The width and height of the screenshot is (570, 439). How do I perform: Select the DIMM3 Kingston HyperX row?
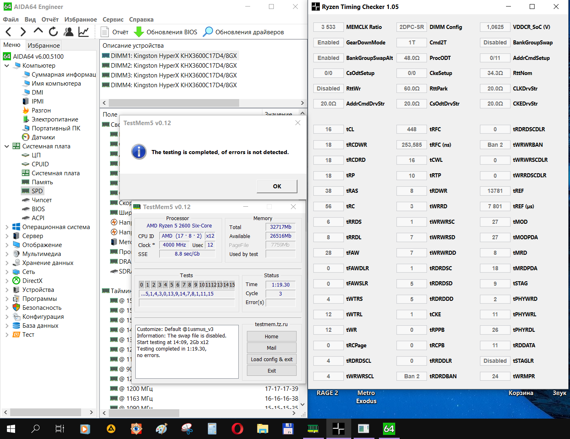coord(169,75)
